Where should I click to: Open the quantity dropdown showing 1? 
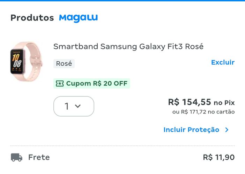74,106
